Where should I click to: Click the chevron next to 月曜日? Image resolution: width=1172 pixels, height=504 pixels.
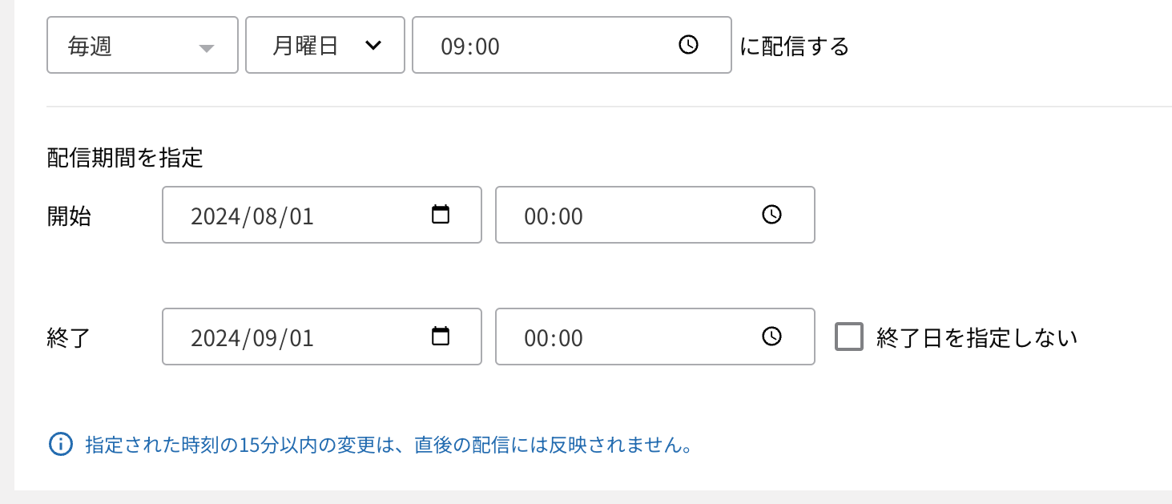[x=373, y=46]
